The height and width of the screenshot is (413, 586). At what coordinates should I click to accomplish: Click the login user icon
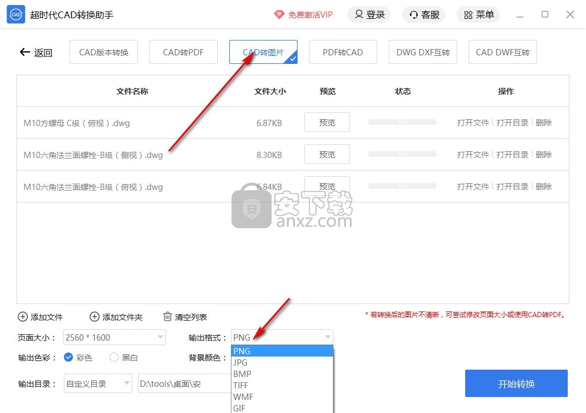(x=359, y=14)
